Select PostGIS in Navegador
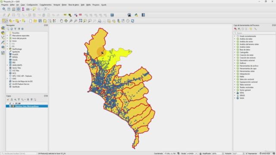Image resolution: width=276 pixels, height=155 pixels. tap(15, 55)
